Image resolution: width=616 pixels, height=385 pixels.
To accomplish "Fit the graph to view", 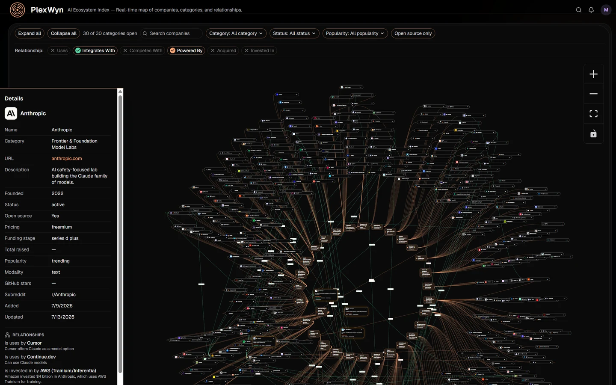I will 593,114.
